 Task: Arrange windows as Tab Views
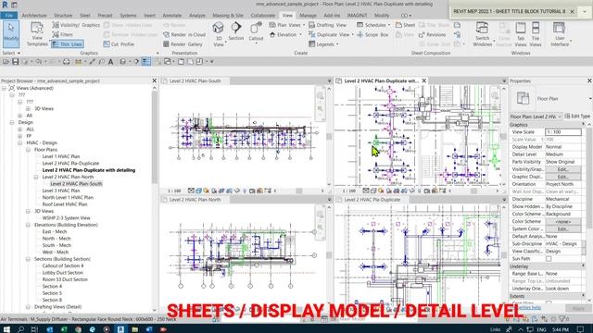tap(521, 34)
